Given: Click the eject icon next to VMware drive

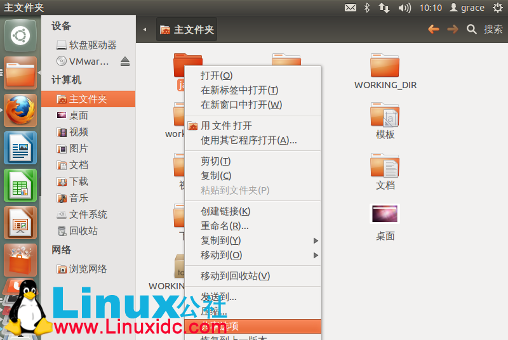Looking at the screenshot, I should 124,62.
